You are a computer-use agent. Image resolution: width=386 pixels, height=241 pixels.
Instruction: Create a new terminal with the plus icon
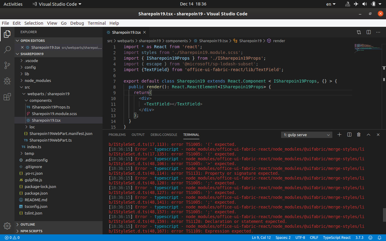[339, 135]
